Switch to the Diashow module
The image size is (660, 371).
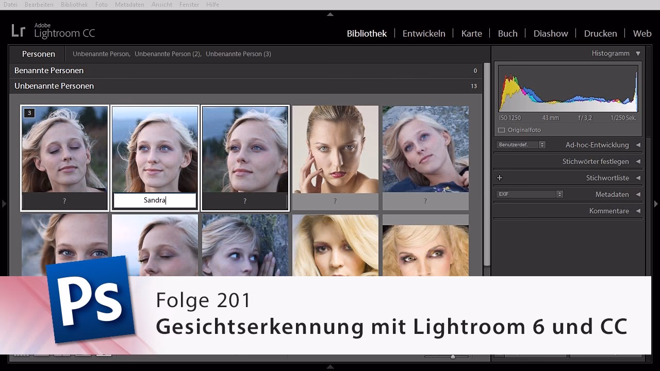pos(551,33)
